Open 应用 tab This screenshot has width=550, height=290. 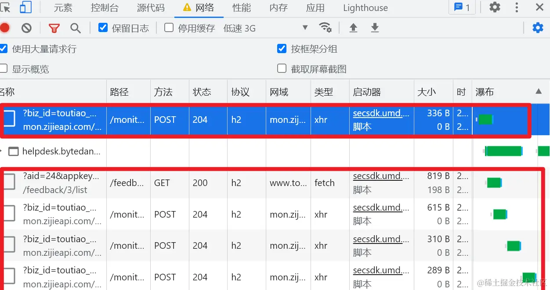tap(315, 8)
